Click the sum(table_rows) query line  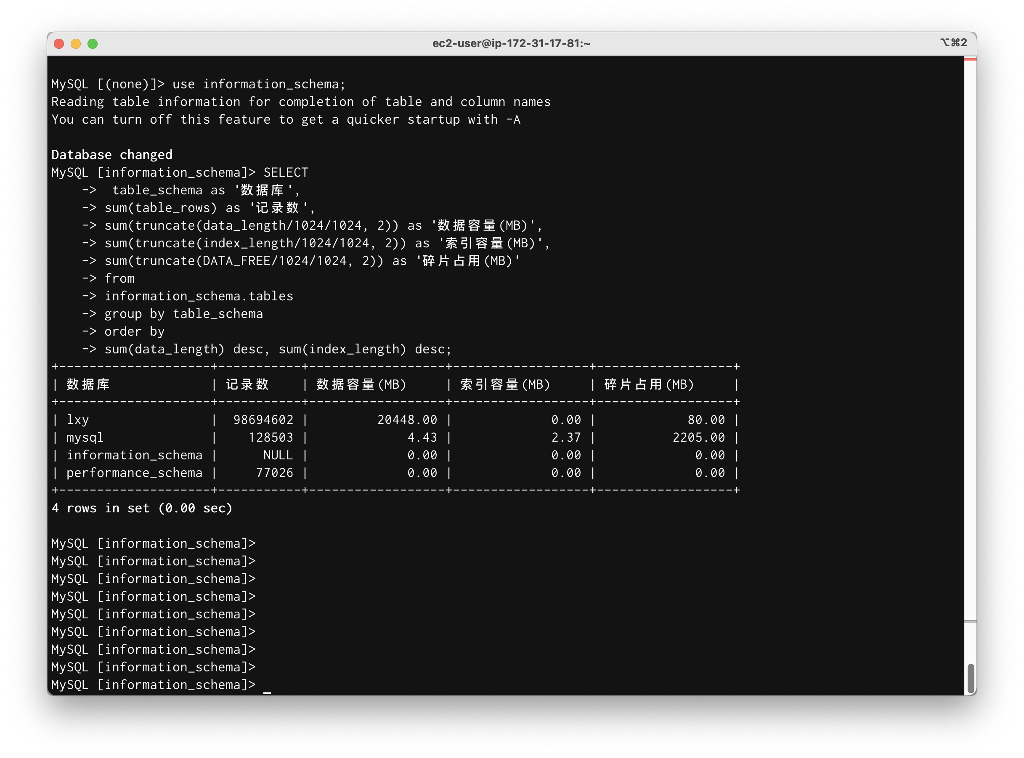(210, 208)
